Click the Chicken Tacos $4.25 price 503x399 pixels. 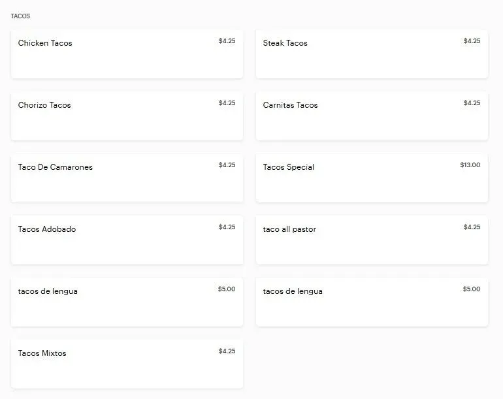click(x=227, y=41)
